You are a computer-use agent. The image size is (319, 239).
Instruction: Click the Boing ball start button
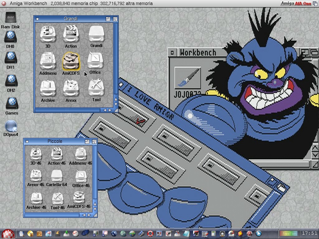[x=8, y=234]
